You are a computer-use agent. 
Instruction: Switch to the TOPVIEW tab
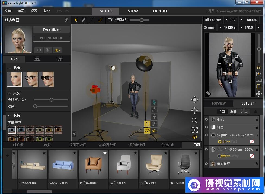[219, 103]
